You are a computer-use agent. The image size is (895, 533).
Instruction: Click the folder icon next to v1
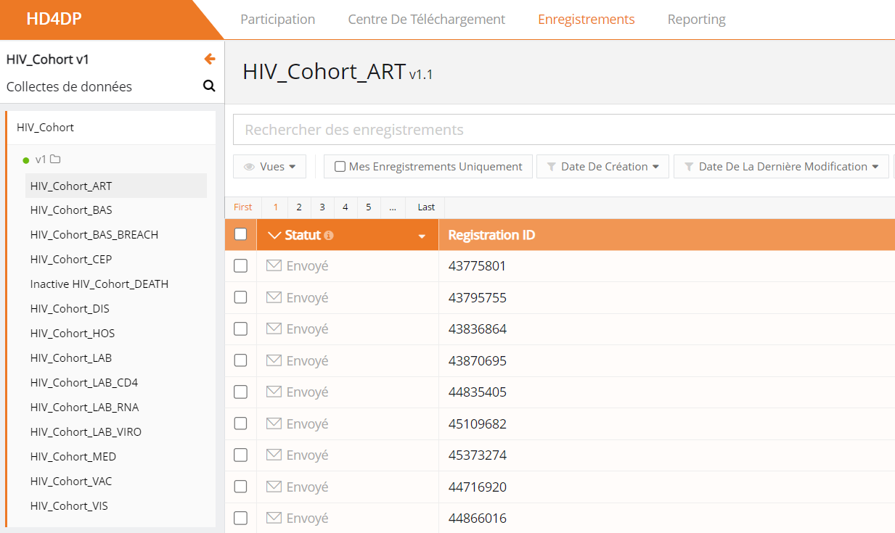point(55,160)
